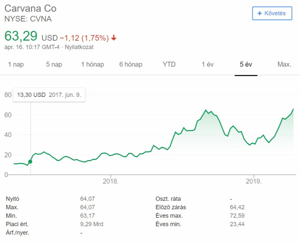This screenshot has height=244, width=300.
Task: Click the −1,12 (1,75%) change value
Action: [84, 38]
